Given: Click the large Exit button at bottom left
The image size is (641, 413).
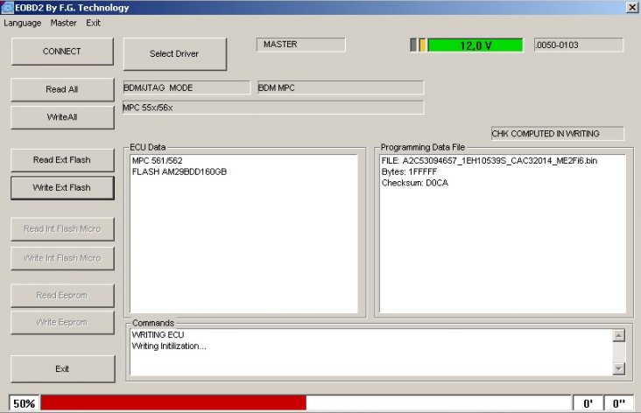Looking at the screenshot, I should (x=62, y=369).
